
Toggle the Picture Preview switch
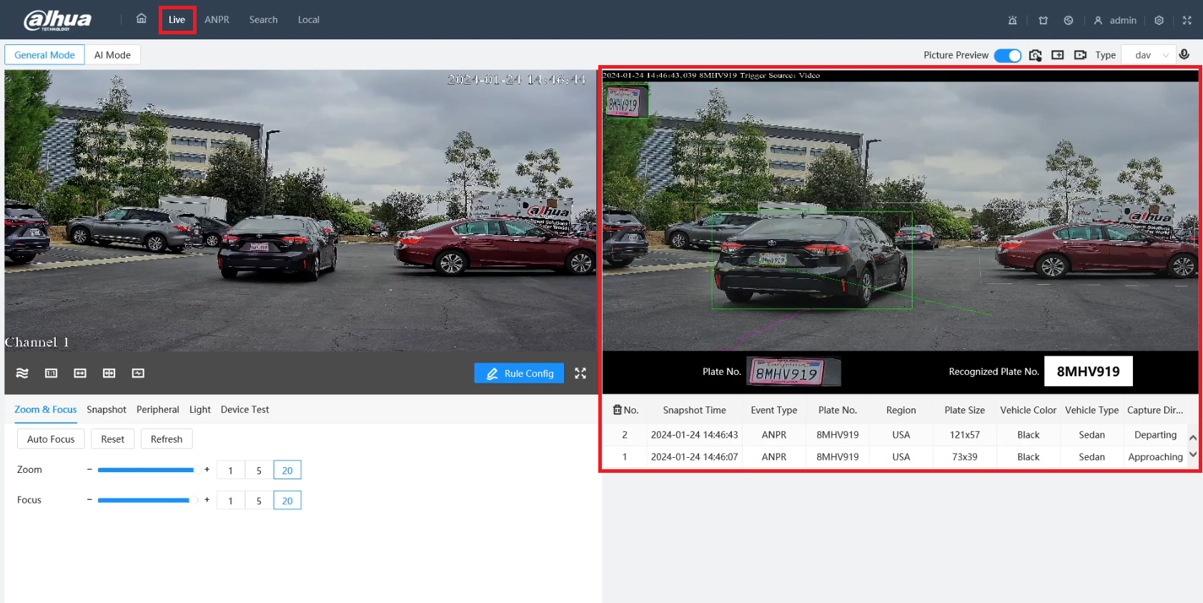click(1008, 55)
